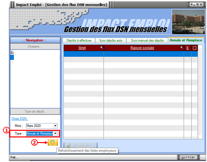The image size is (207, 162).
Task: Open the Mois dropdown arrow
Action: point(55,126)
